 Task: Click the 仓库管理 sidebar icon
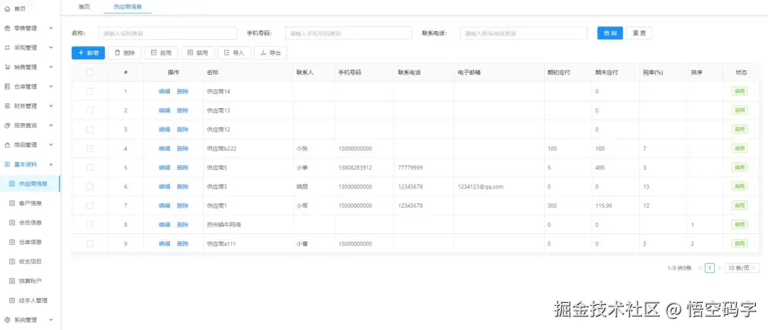(x=7, y=87)
